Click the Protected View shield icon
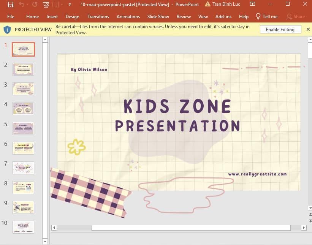Image resolution: width=312 pixels, height=245 pixels. 7,30
